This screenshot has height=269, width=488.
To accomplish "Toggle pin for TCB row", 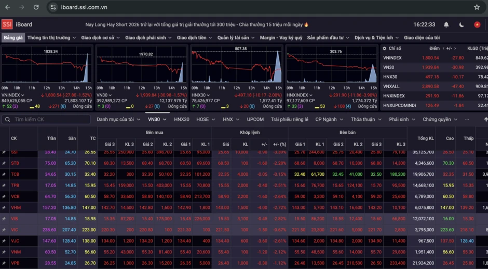I will (4, 174).
